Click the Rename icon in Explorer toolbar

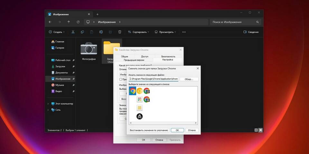tap(101, 32)
